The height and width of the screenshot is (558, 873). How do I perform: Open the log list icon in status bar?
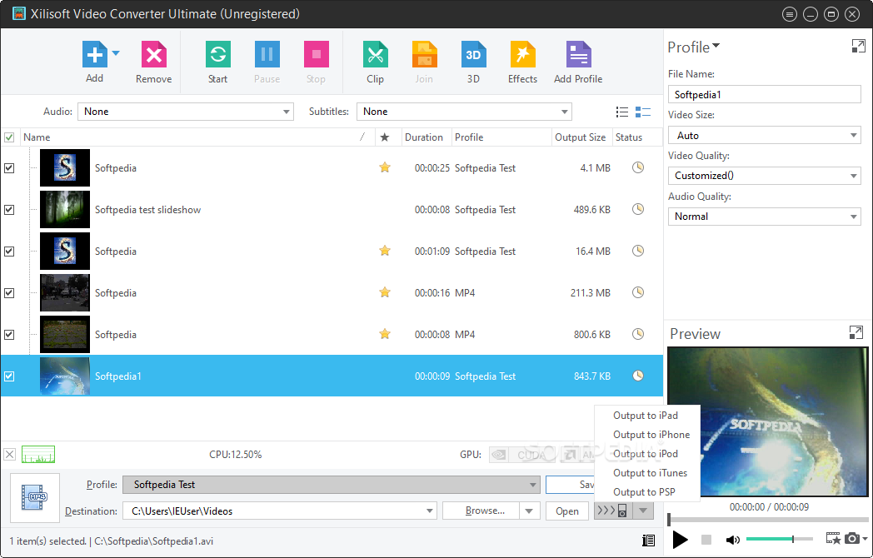[x=648, y=541]
